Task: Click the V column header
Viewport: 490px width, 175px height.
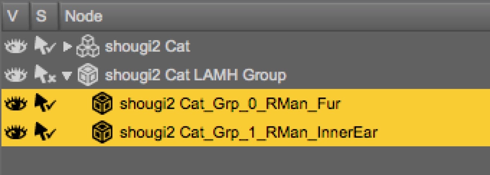Action: point(13,16)
